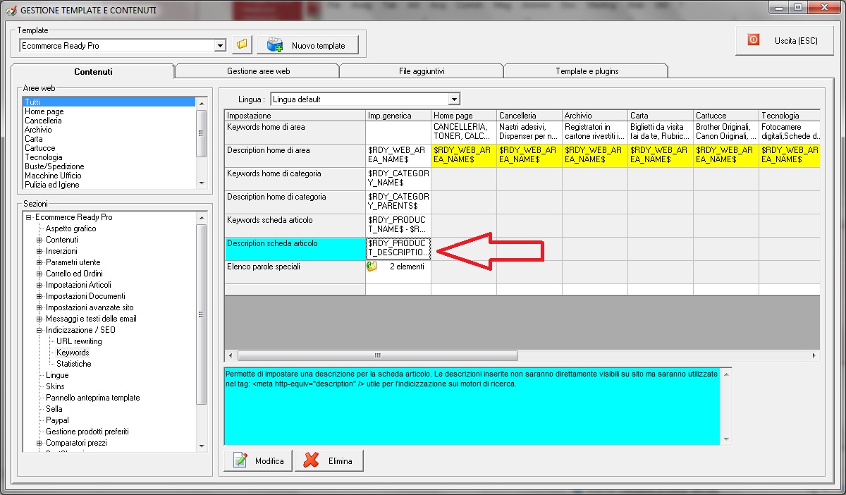Open the 2 elementi special words cell
Viewport: 846px width, 495px height.
click(x=398, y=272)
